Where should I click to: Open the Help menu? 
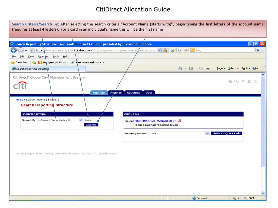click(66, 57)
